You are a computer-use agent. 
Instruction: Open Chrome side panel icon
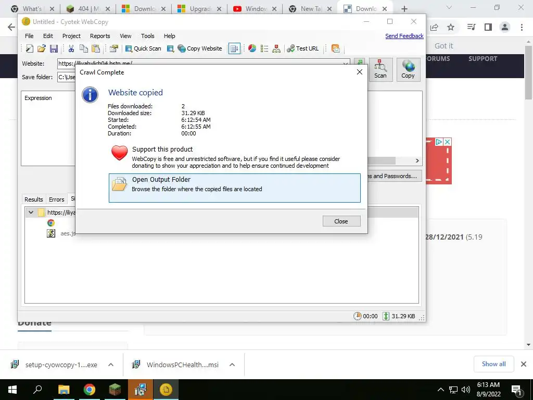coord(488,27)
